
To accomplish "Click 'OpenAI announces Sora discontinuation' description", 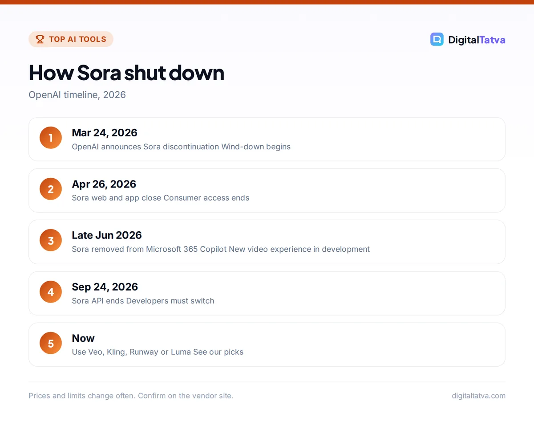I will tap(181, 147).
